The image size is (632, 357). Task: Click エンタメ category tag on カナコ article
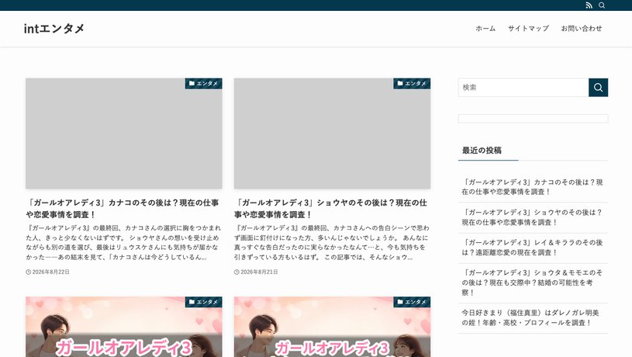click(x=203, y=84)
